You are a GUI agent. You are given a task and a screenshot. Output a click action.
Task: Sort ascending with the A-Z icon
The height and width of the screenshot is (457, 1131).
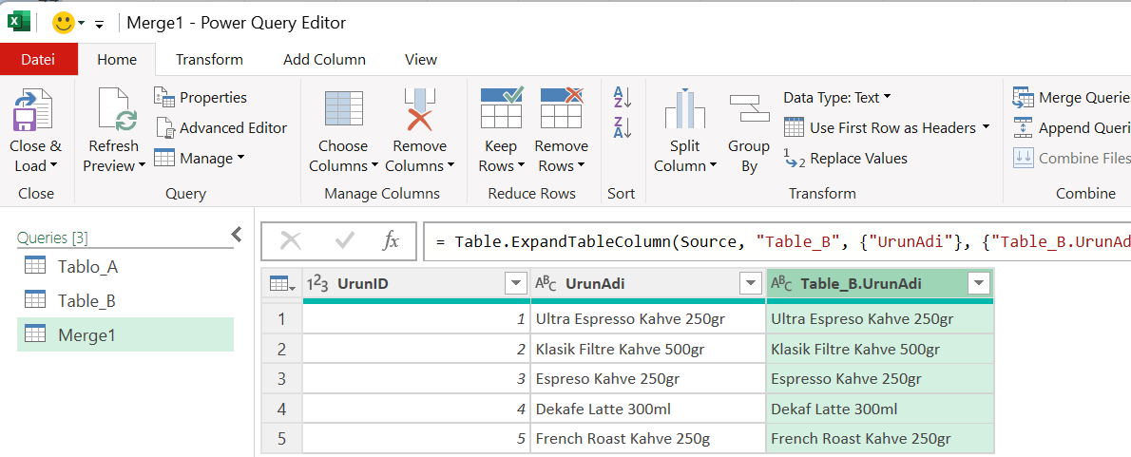(623, 96)
